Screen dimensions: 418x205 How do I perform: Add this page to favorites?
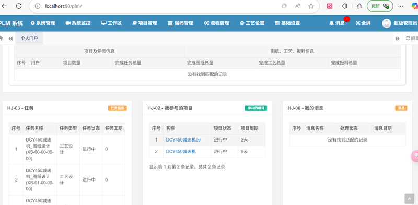pos(311,6)
